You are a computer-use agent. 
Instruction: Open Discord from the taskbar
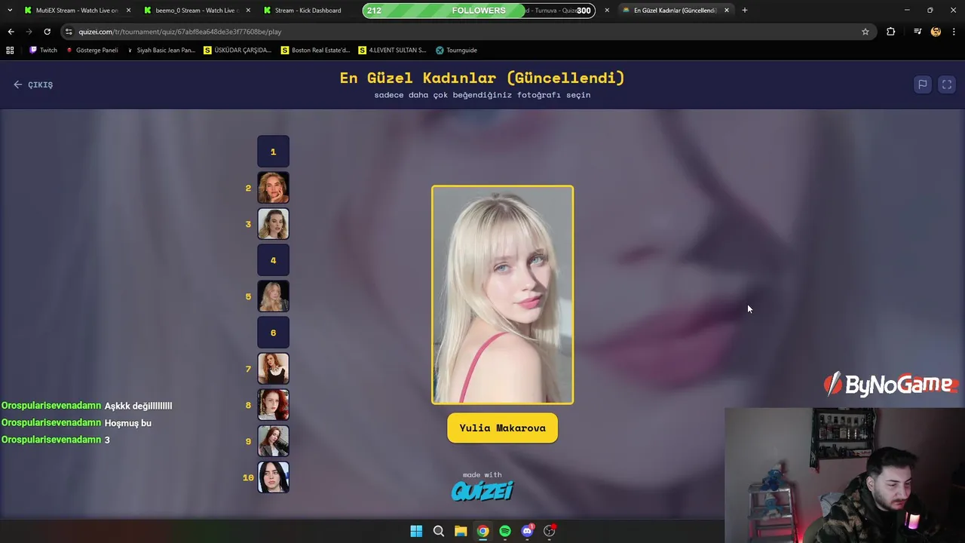pos(527,531)
